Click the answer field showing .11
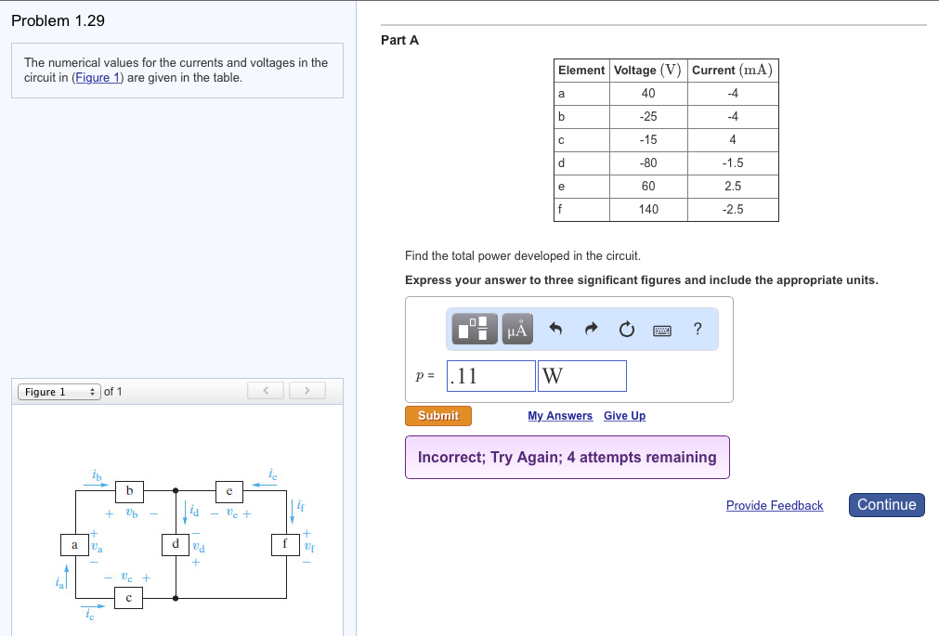Viewport: 939px width, 636px height. pos(489,375)
